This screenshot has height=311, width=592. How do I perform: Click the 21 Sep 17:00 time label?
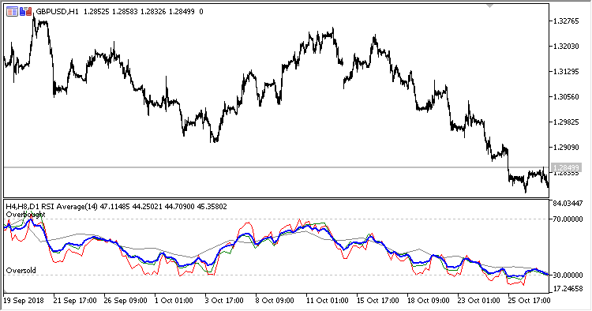[75, 301]
